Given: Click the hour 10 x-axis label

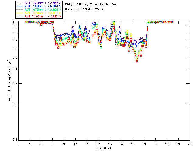Looking at the screenshot, I should 75,144.
